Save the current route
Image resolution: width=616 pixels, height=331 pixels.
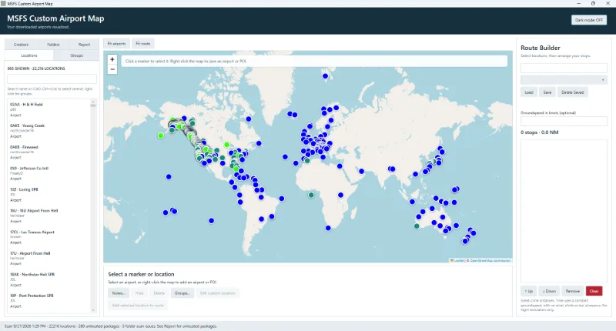click(x=547, y=92)
